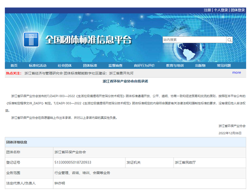Open the 教育与培训 menu item
Viewport: 248px width, 190px height.
tap(175, 66)
